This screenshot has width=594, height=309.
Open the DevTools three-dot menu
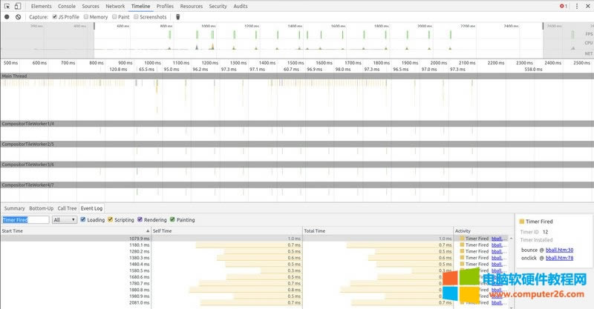[575, 6]
